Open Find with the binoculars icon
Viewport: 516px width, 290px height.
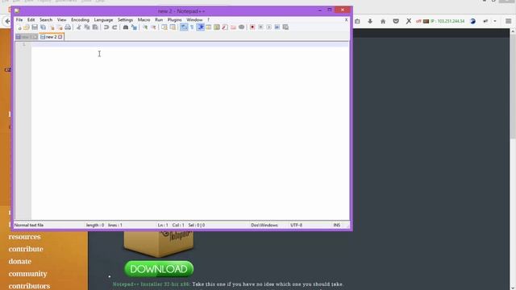(126, 27)
